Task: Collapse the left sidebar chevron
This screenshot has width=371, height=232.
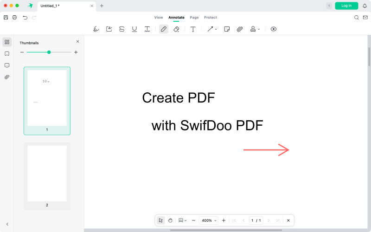Action: (7, 224)
